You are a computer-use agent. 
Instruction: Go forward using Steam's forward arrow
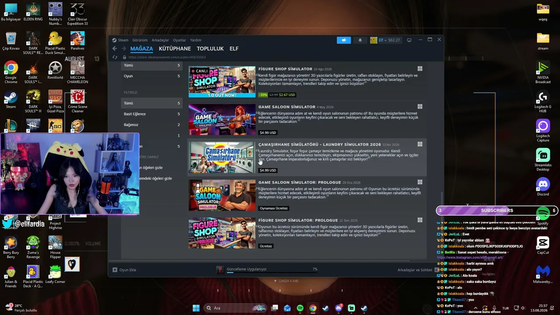[x=124, y=49]
